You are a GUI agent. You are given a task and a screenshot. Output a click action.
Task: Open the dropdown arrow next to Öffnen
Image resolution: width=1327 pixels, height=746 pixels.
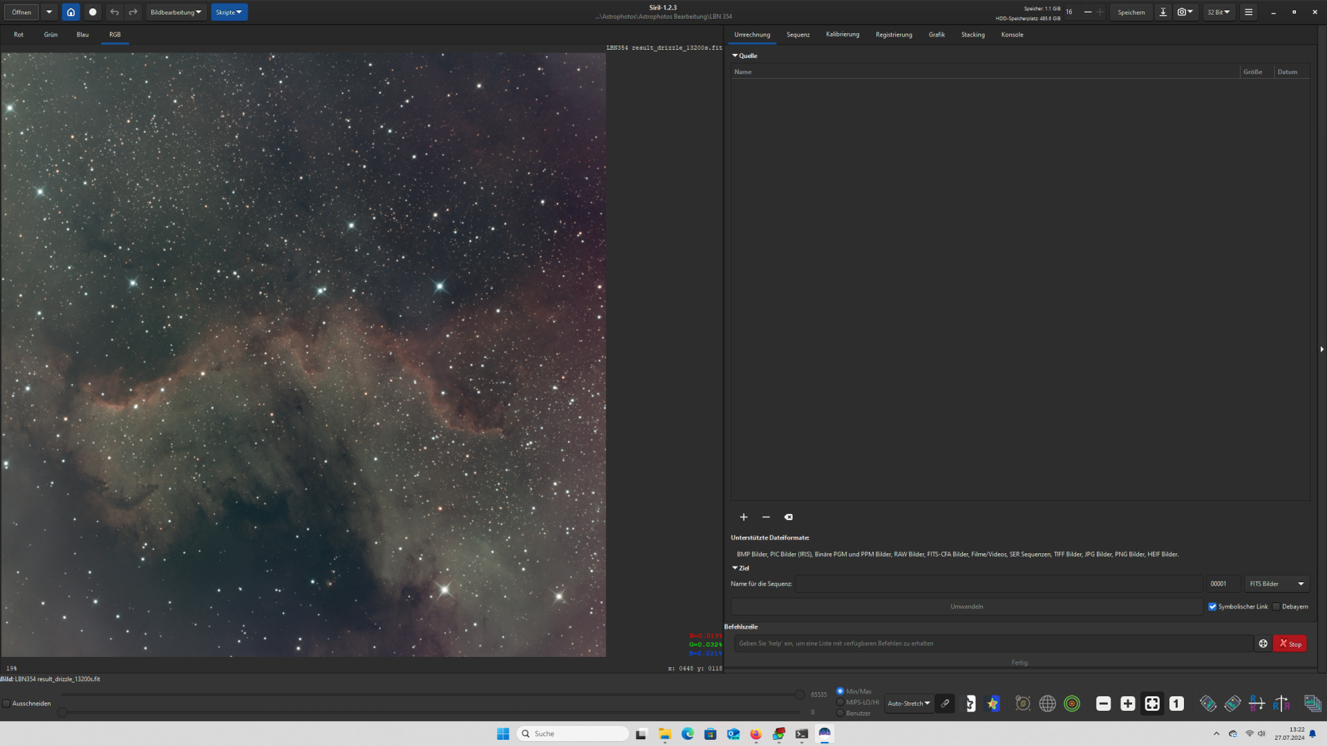click(x=49, y=12)
